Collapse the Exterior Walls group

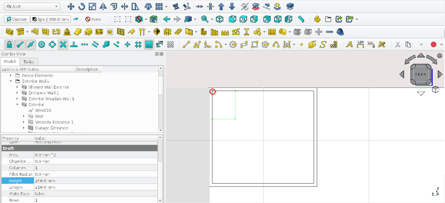click(11, 81)
